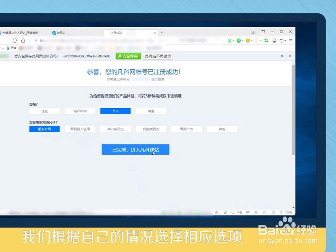Select the 学生 identity option

[151, 111]
